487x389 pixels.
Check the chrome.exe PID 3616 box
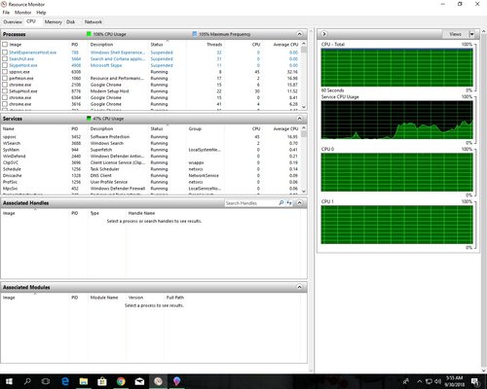[x=5, y=104]
